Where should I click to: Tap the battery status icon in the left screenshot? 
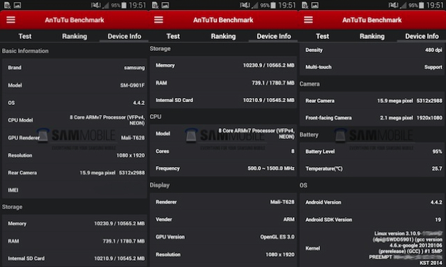point(124,5)
